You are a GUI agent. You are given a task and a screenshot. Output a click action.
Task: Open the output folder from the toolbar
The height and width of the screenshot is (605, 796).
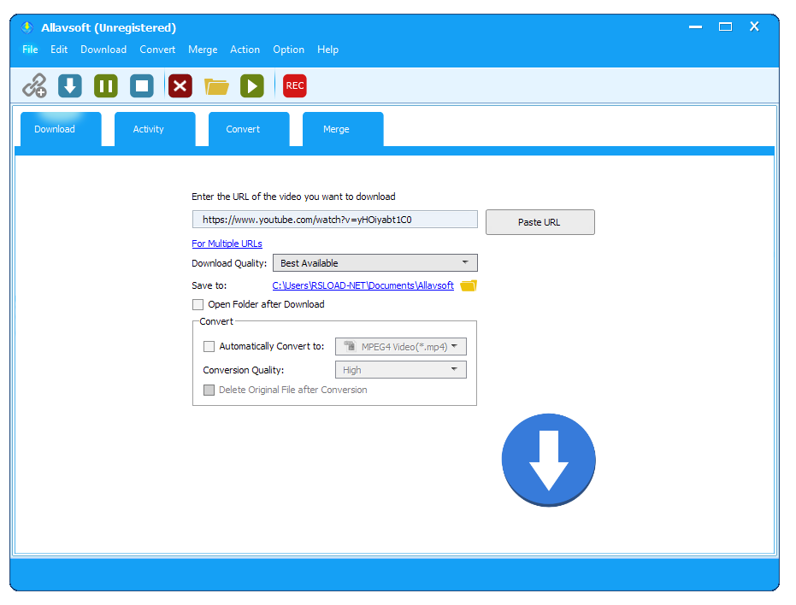coord(216,85)
